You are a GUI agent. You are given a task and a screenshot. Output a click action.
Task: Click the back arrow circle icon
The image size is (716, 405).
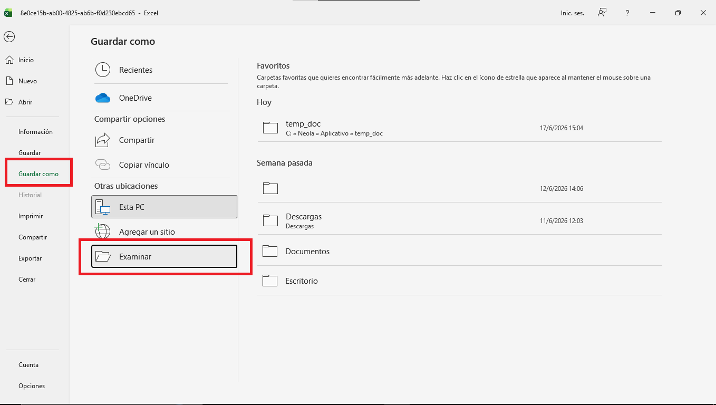point(9,36)
